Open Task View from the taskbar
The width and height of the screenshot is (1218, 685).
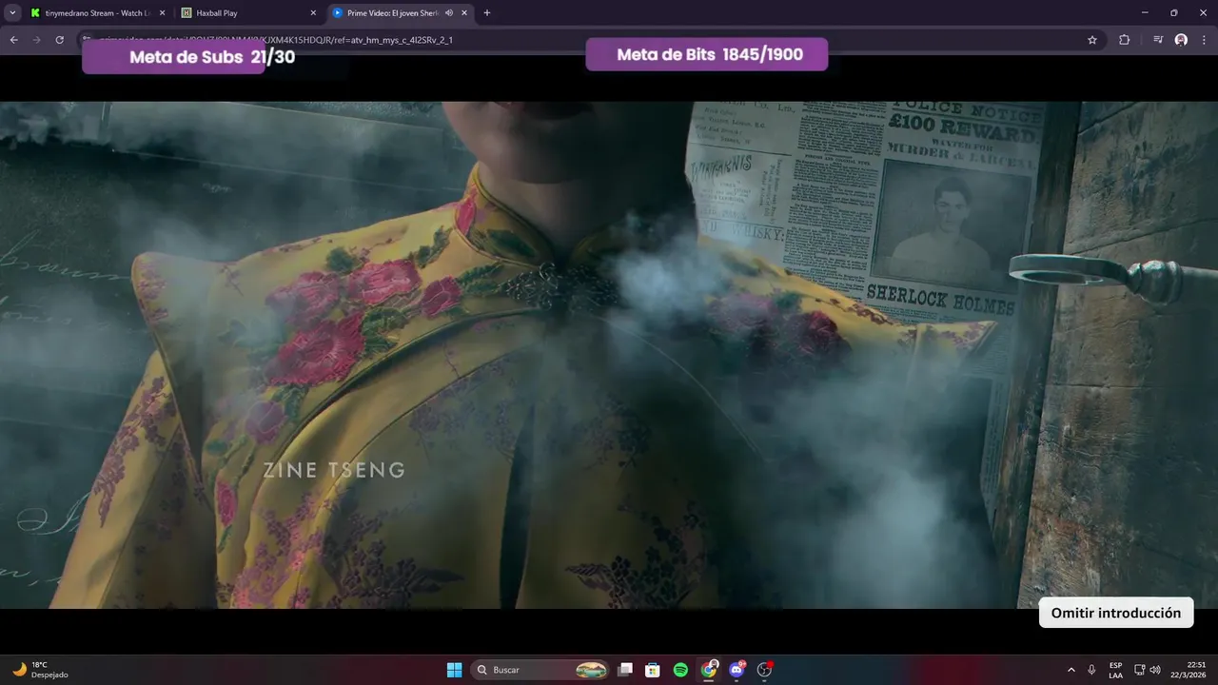tap(625, 670)
